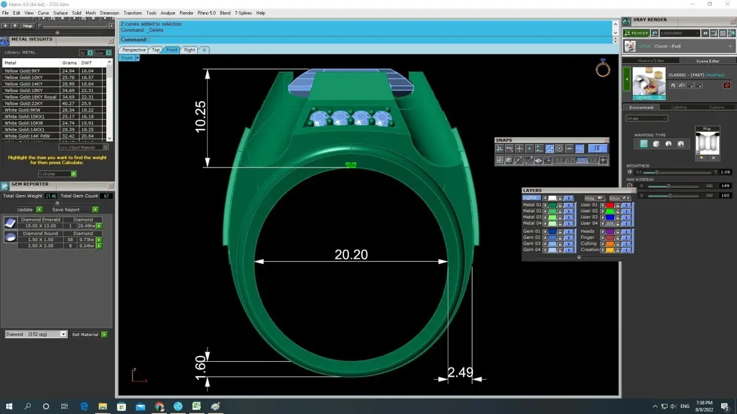Click the green arrow beside 20.49tw

(x=99, y=226)
